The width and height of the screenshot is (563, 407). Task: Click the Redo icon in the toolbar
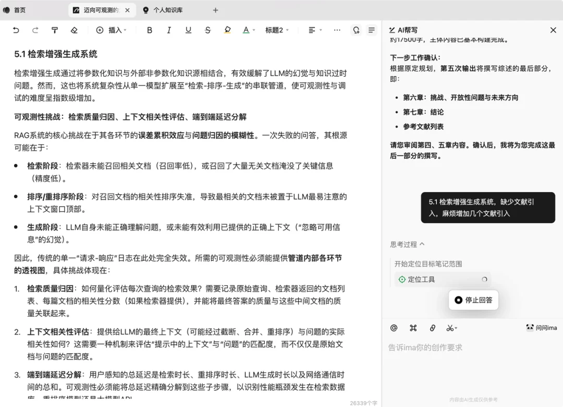(35, 30)
